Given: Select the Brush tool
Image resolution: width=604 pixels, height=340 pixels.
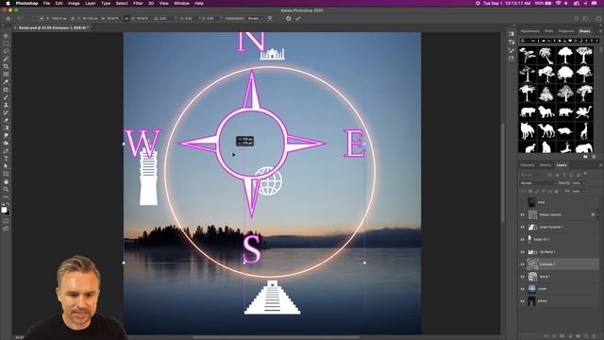Looking at the screenshot, I should click(6, 97).
